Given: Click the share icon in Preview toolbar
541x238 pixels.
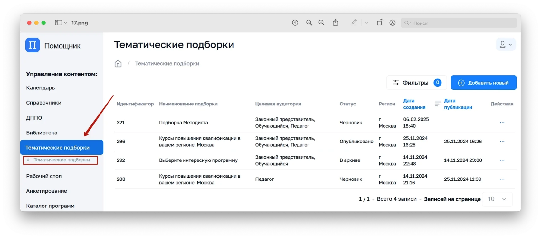Looking at the screenshot, I should pos(336,23).
